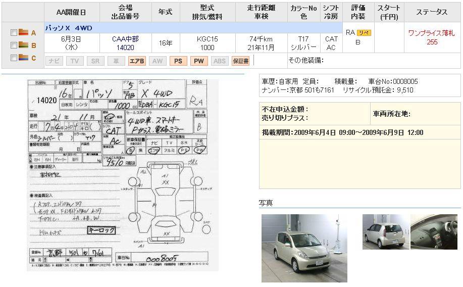Click the 革 leather seat badge

116,61
